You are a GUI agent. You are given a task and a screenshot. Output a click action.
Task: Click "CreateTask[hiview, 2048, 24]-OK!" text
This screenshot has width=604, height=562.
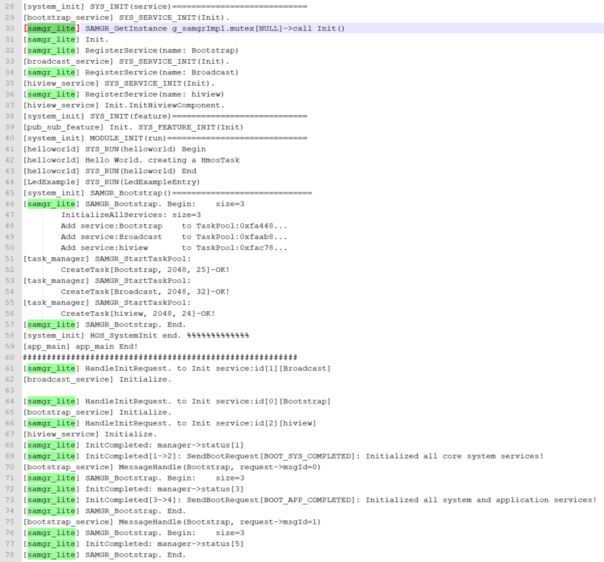coord(138,313)
